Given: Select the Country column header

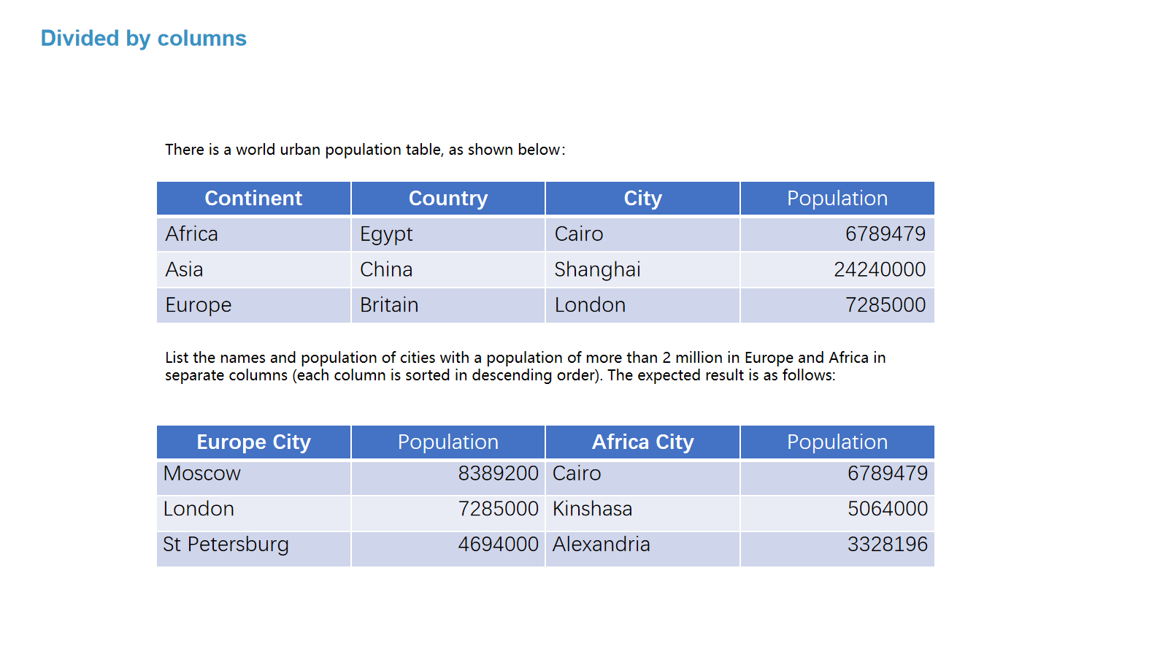Looking at the screenshot, I should (x=448, y=199).
